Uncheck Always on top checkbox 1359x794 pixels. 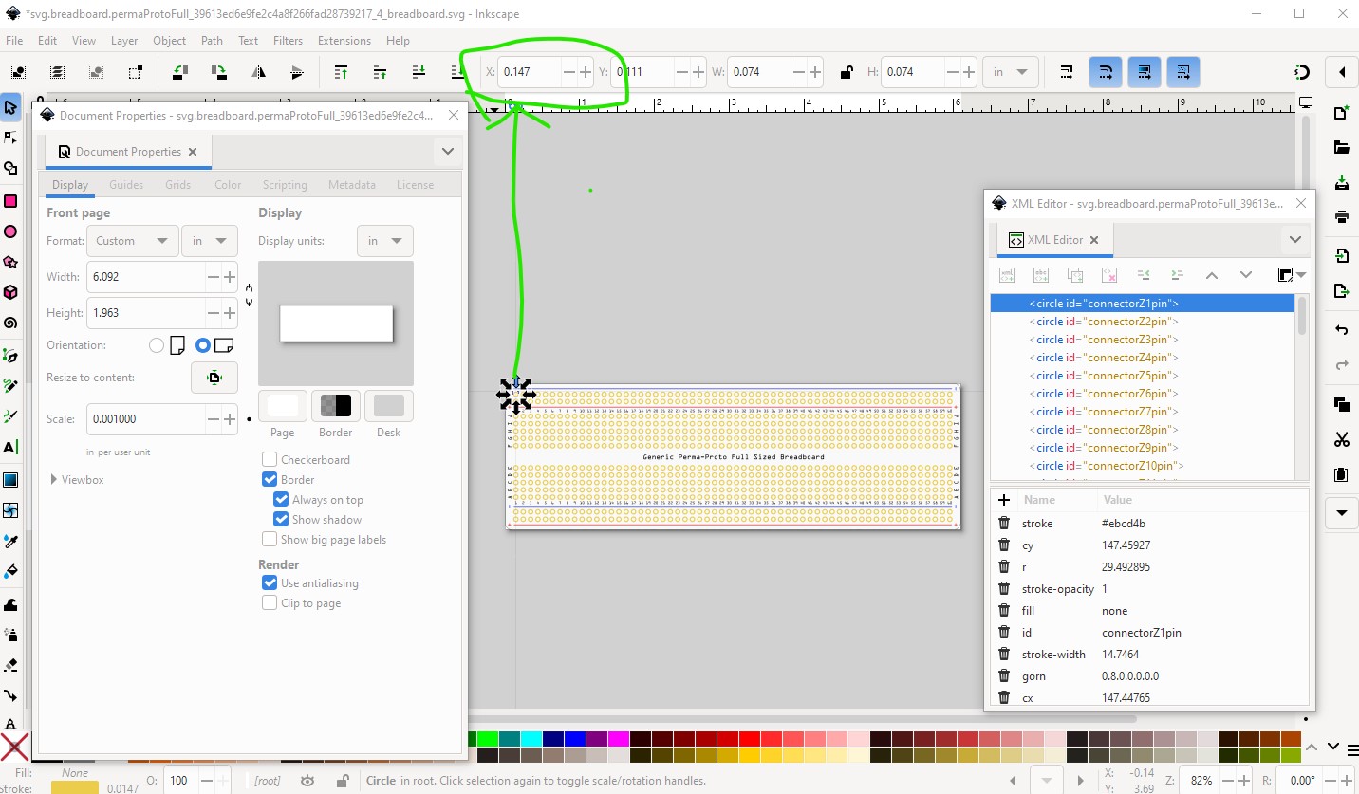[281, 499]
